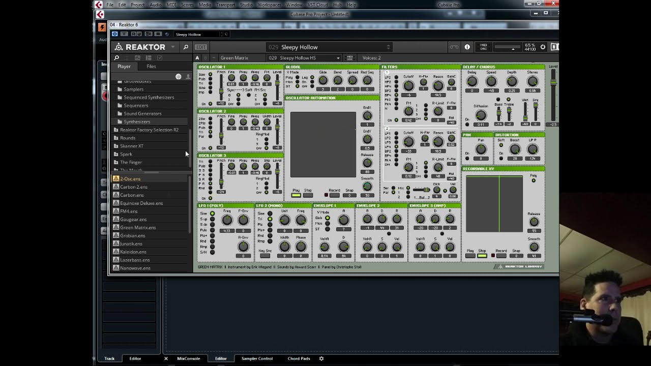This screenshot has width=651, height=366.
Task: Select Poly in Global V Mode
Action: [298, 78]
